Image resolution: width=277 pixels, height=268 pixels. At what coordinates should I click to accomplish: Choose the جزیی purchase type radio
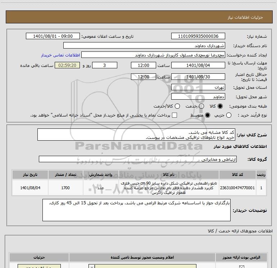pyautogui.click(x=229, y=115)
